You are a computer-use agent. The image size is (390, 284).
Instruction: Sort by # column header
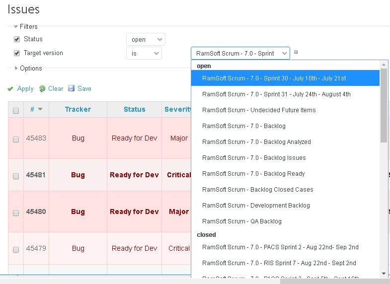[32, 109]
